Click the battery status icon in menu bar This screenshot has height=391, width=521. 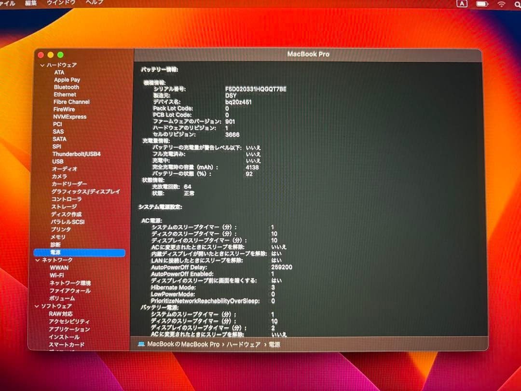(x=482, y=4)
